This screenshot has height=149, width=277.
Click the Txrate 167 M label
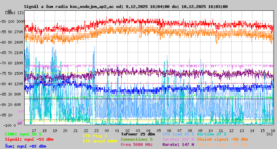tap(178, 139)
